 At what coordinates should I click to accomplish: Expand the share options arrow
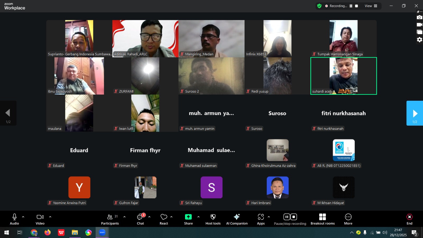(199, 217)
